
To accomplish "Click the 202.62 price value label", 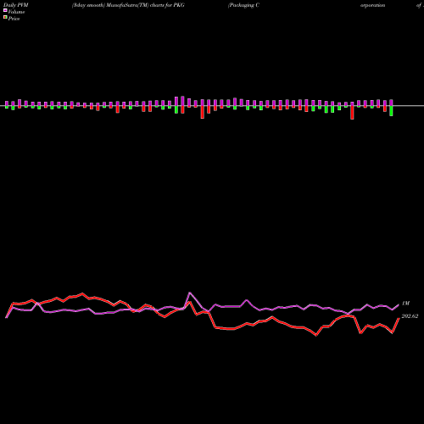I will [410, 316].
